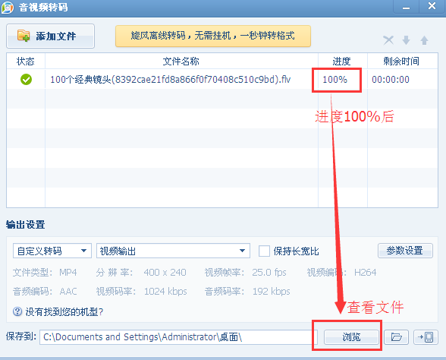Click the Add File folder icon
Screen dimensions: 446x360
coord(24,36)
